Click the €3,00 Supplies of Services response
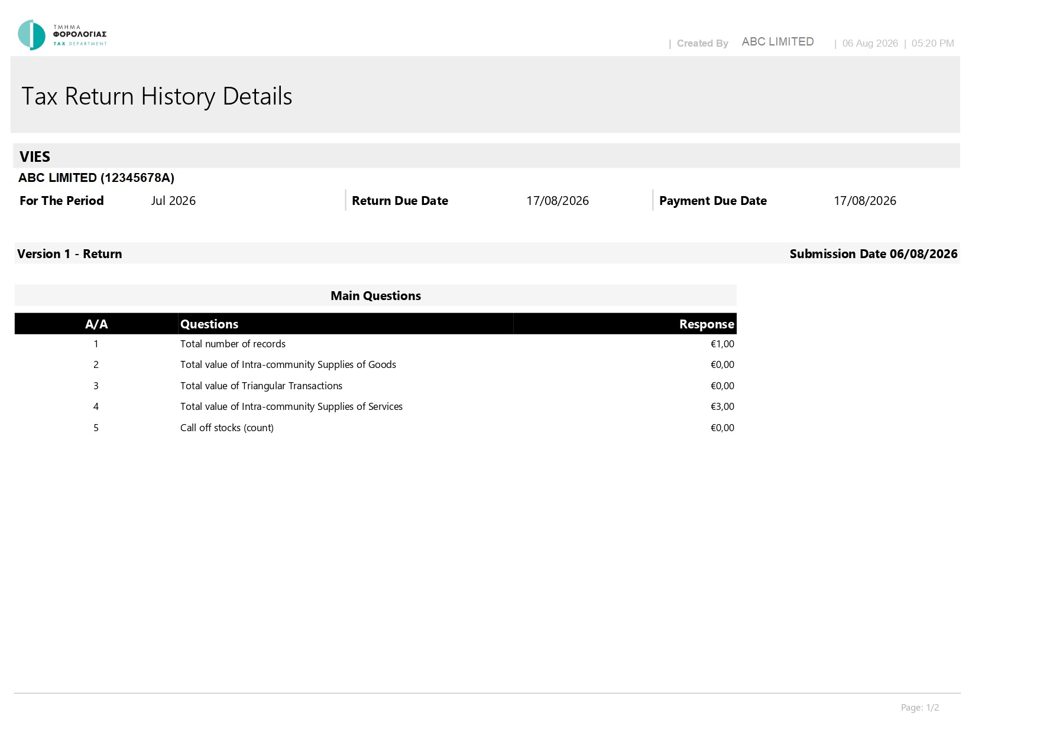This screenshot has width=1037, height=733. (722, 406)
